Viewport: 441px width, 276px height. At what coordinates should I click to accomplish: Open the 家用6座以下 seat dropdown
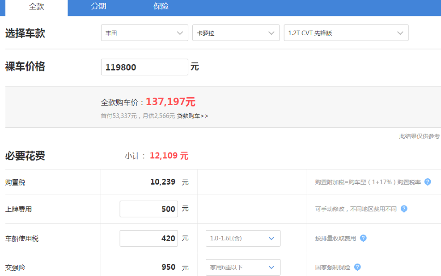pyautogui.click(x=243, y=267)
